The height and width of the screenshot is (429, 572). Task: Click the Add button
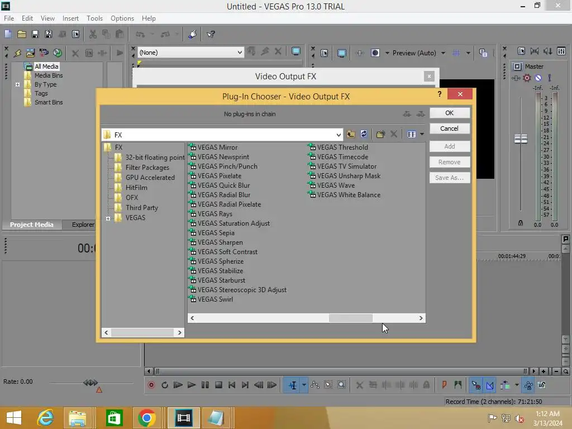(450, 146)
